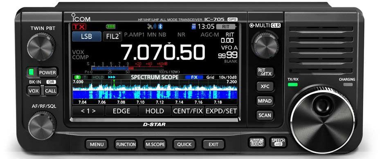Image resolution: width=382 pixels, height=159 pixels.
Task: Tap the 7.200 upper edge frequency
Action: [231, 82]
